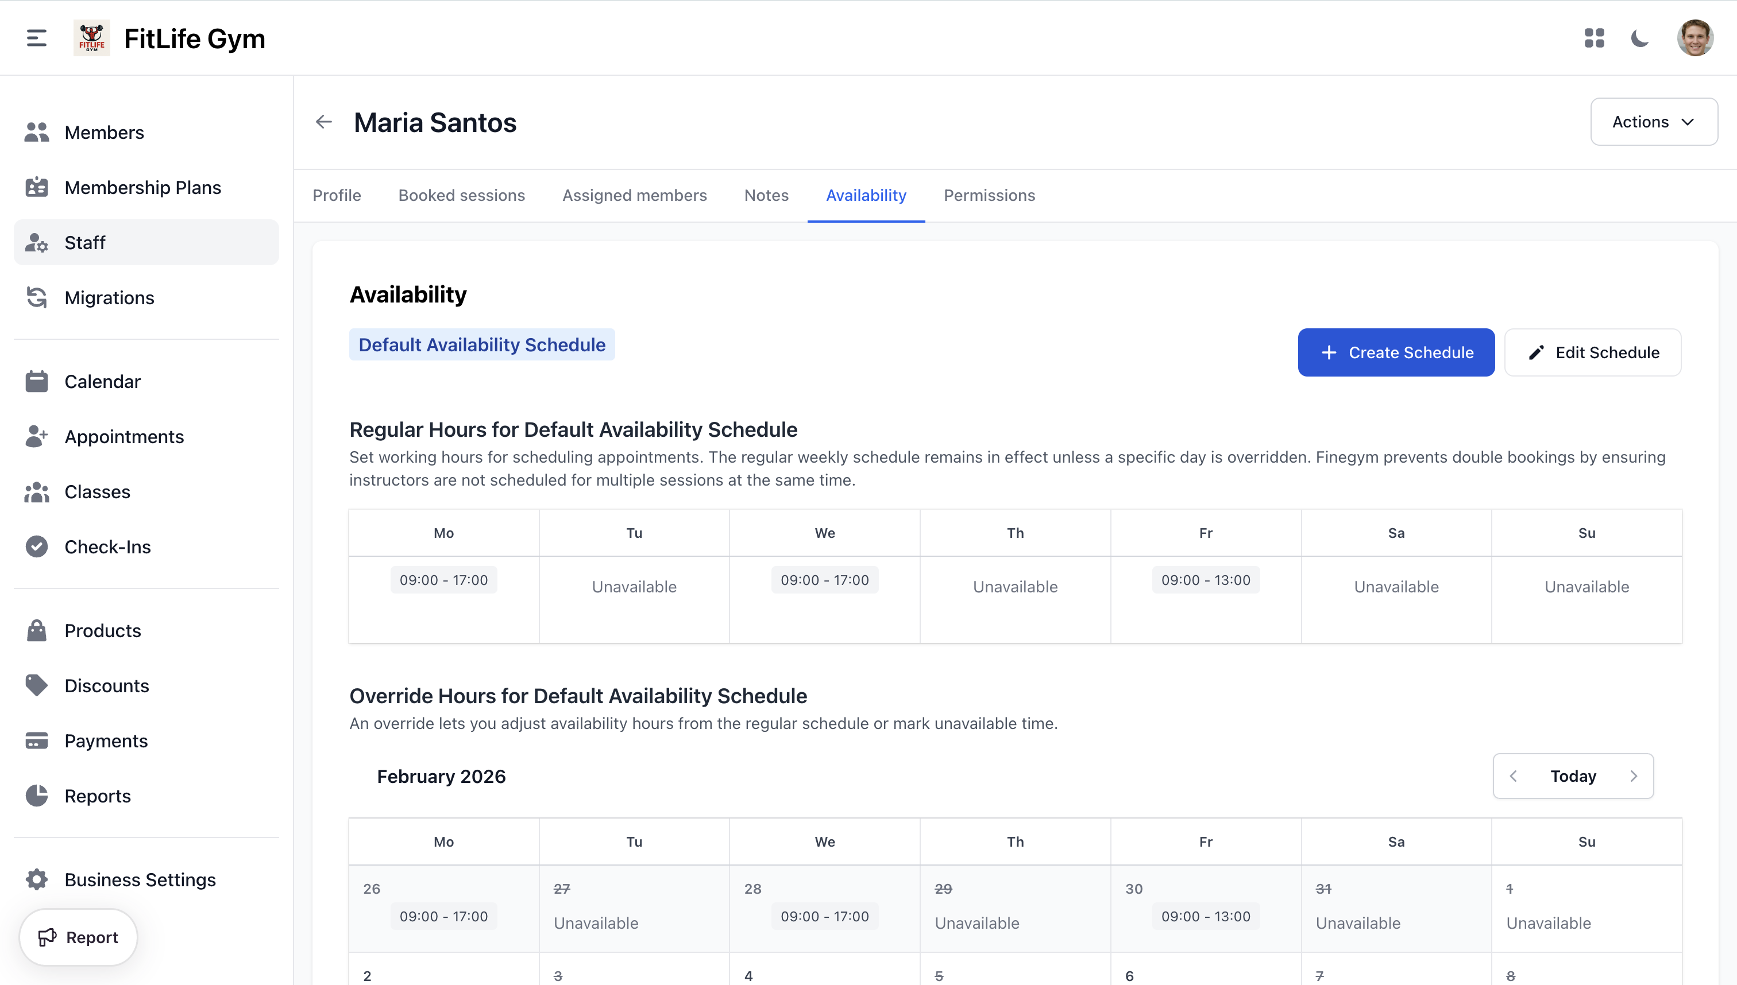Click the Create Schedule button
The height and width of the screenshot is (985, 1737).
coord(1396,352)
